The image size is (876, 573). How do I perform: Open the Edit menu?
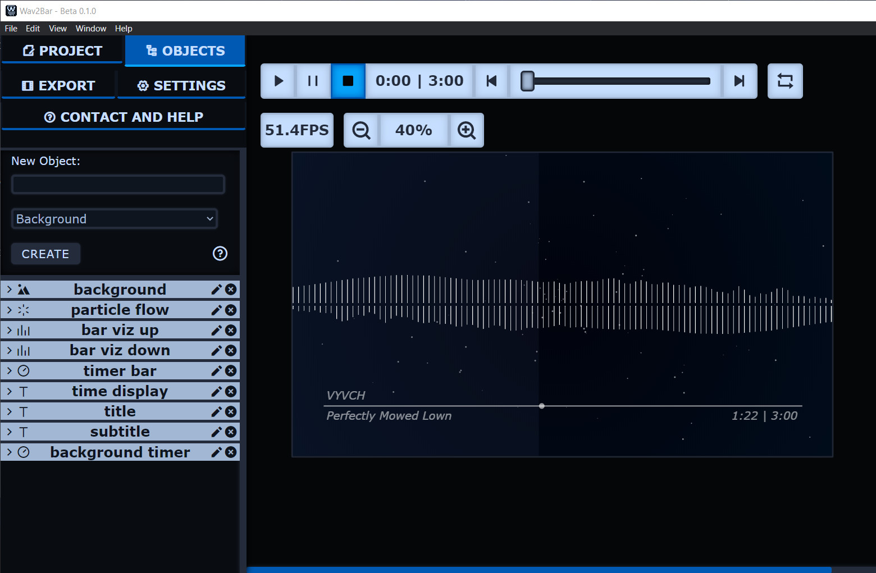point(33,29)
